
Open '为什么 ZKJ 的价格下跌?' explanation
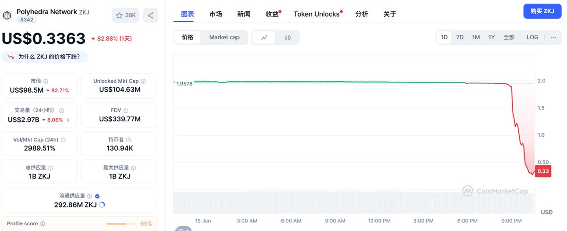[x=44, y=57]
